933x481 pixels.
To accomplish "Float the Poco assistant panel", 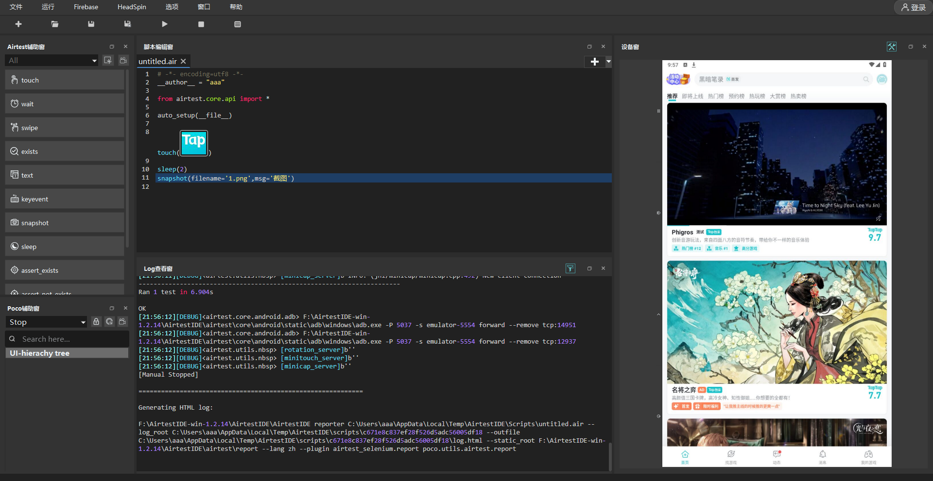I will point(112,308).
